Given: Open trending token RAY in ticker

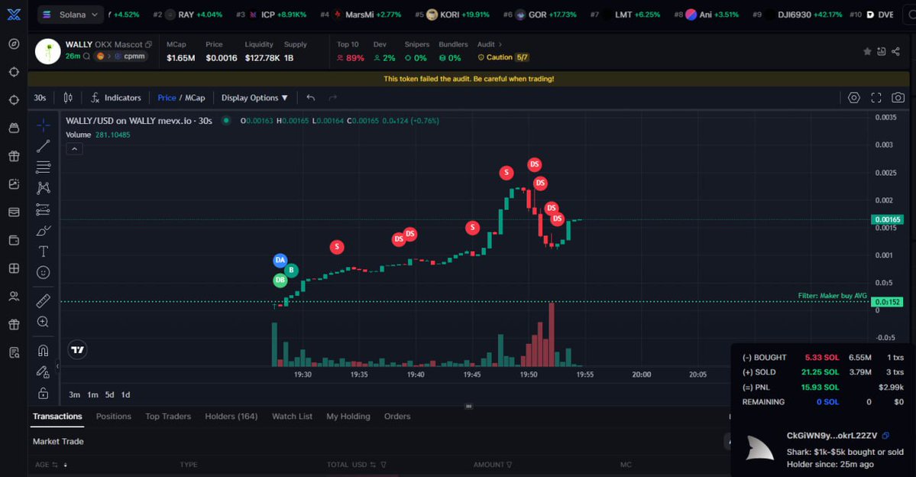Looking at the screenshot, I should [x=187, y=15].
